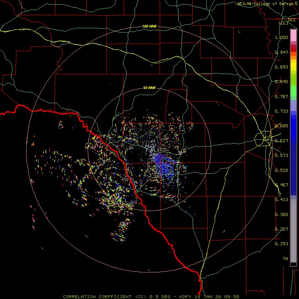Click the pink segment of the color bar
The width and height of the screenshot is (299, 299).
click(293, 36)
